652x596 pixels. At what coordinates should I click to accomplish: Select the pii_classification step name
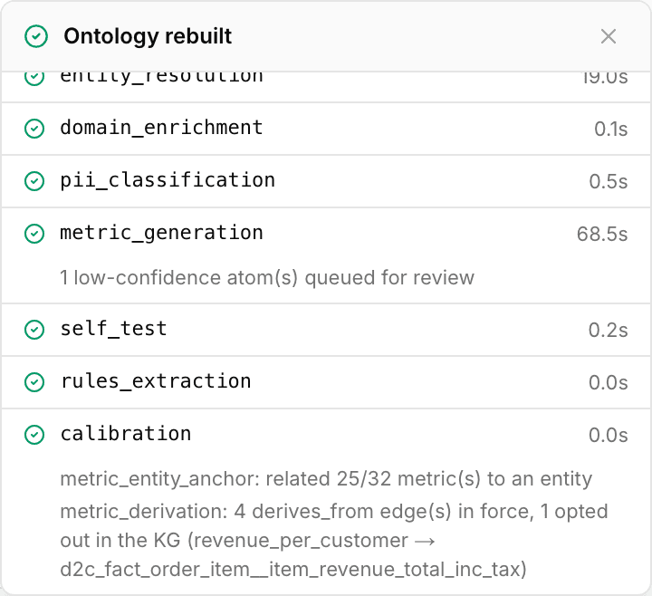168,181
